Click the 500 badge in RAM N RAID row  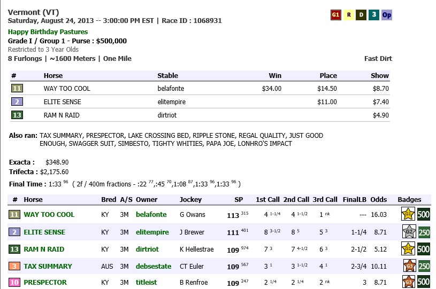424,249
